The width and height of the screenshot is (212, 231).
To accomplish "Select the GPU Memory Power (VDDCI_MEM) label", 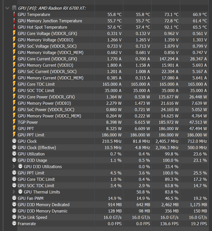I will 50,116.
